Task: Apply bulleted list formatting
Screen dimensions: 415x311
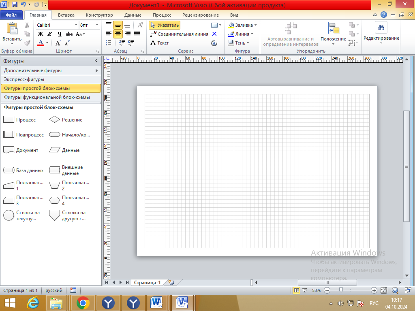Action: 108,43
